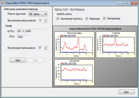
Task: Close the Usporedba NTRU i RSA window
Action: point(134,3)
